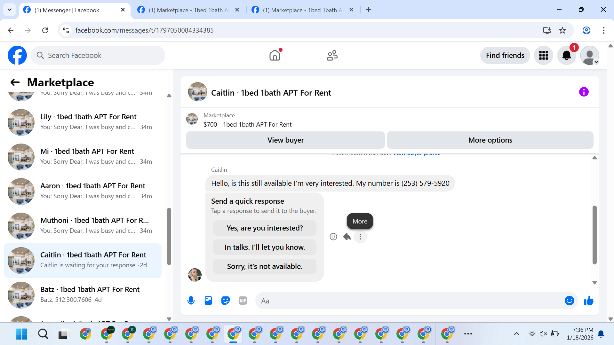The height and width of the screenshot is (345, 614).
Task: Open Mi's 1bed 1bath conversation
Action: point(83,156)
